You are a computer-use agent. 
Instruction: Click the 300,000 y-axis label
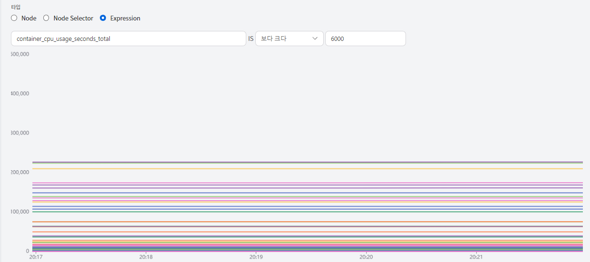point(20,133)
